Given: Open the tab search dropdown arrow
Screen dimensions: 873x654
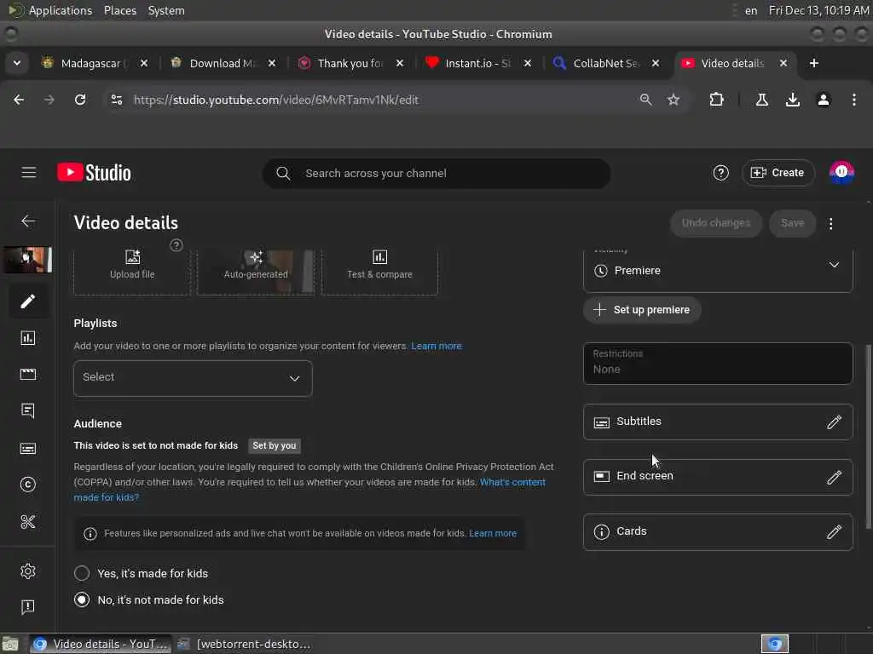Looking at the screenshot, I should click(17, 63).
